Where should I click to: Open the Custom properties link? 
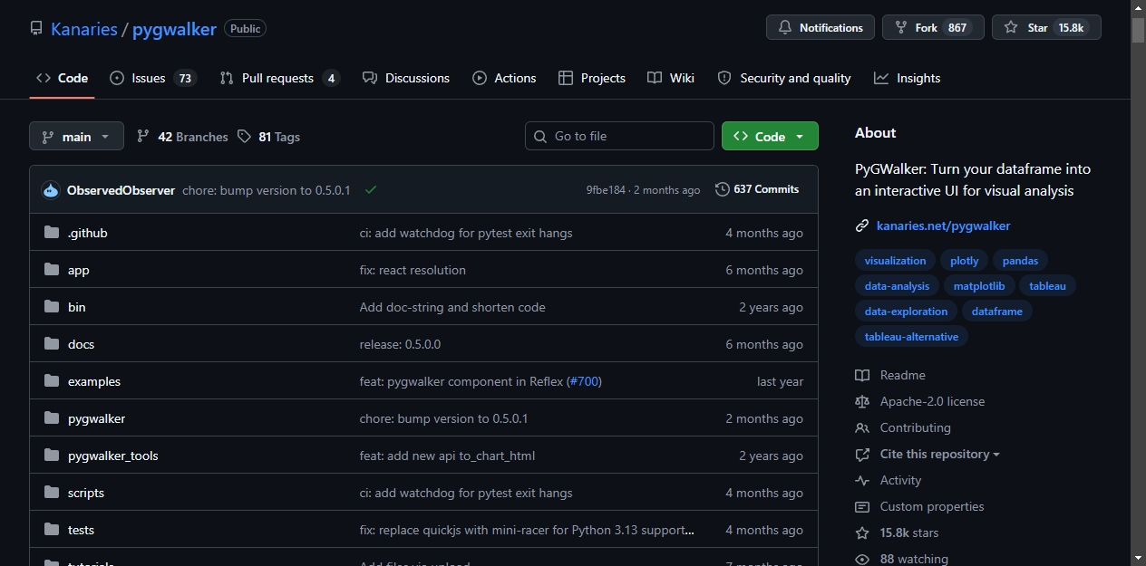(919, 506)
